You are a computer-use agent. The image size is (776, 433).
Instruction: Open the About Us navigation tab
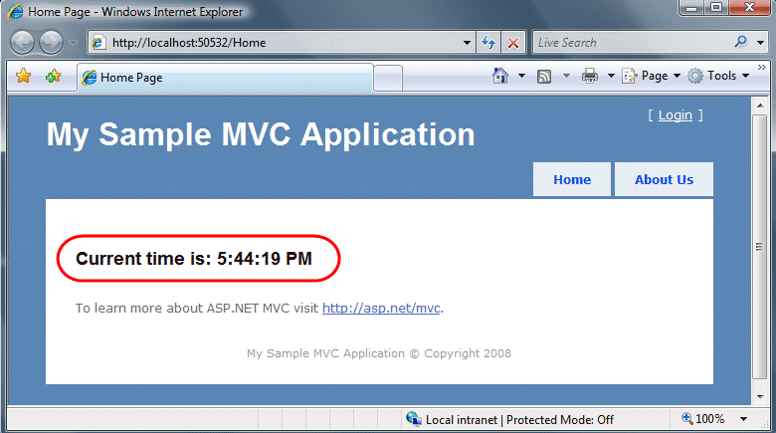point(664,179)
